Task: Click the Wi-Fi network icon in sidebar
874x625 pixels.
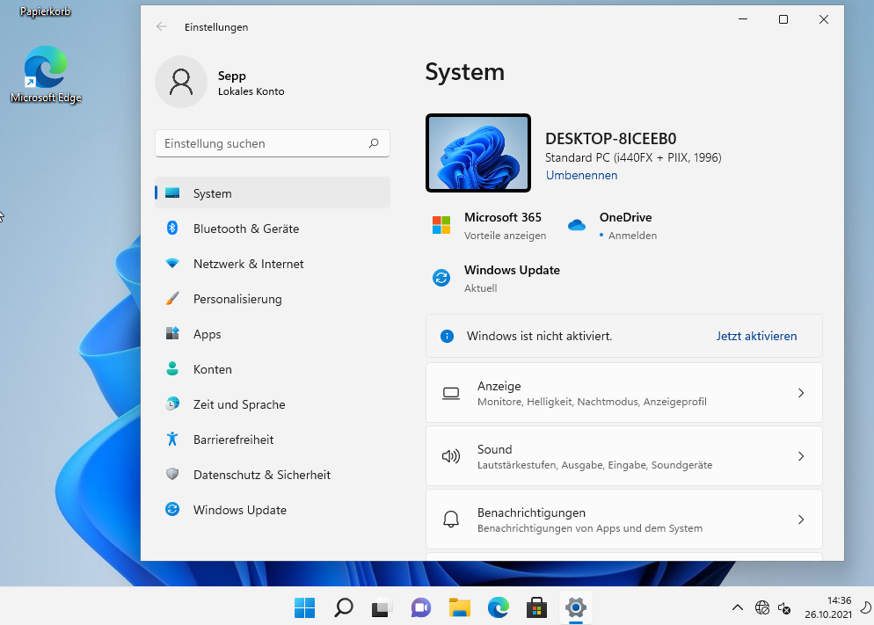Action: click(x=172, y=263)
